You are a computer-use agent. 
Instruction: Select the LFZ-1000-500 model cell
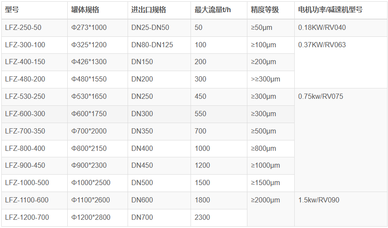click(x=27, y=183)
